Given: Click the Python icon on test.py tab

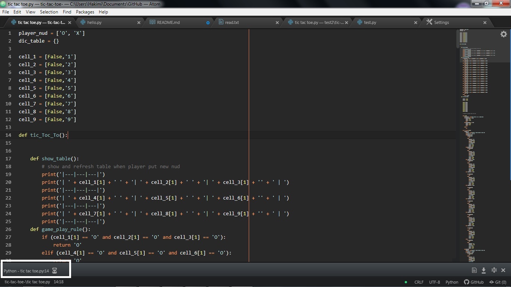Looking at the screenshot, I should (x=360, y=22).
